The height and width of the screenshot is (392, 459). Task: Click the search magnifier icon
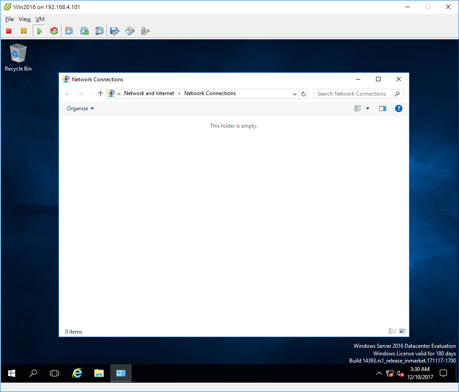click(397, 94)
